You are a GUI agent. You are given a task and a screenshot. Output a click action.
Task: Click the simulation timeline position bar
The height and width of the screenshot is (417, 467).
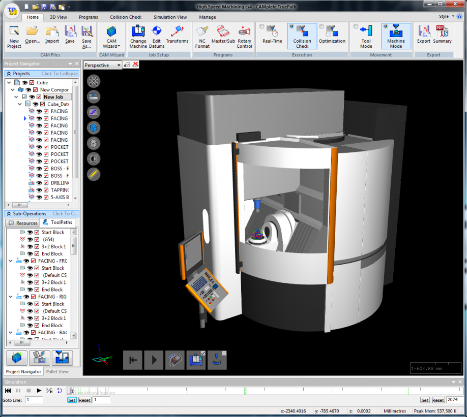266,391
